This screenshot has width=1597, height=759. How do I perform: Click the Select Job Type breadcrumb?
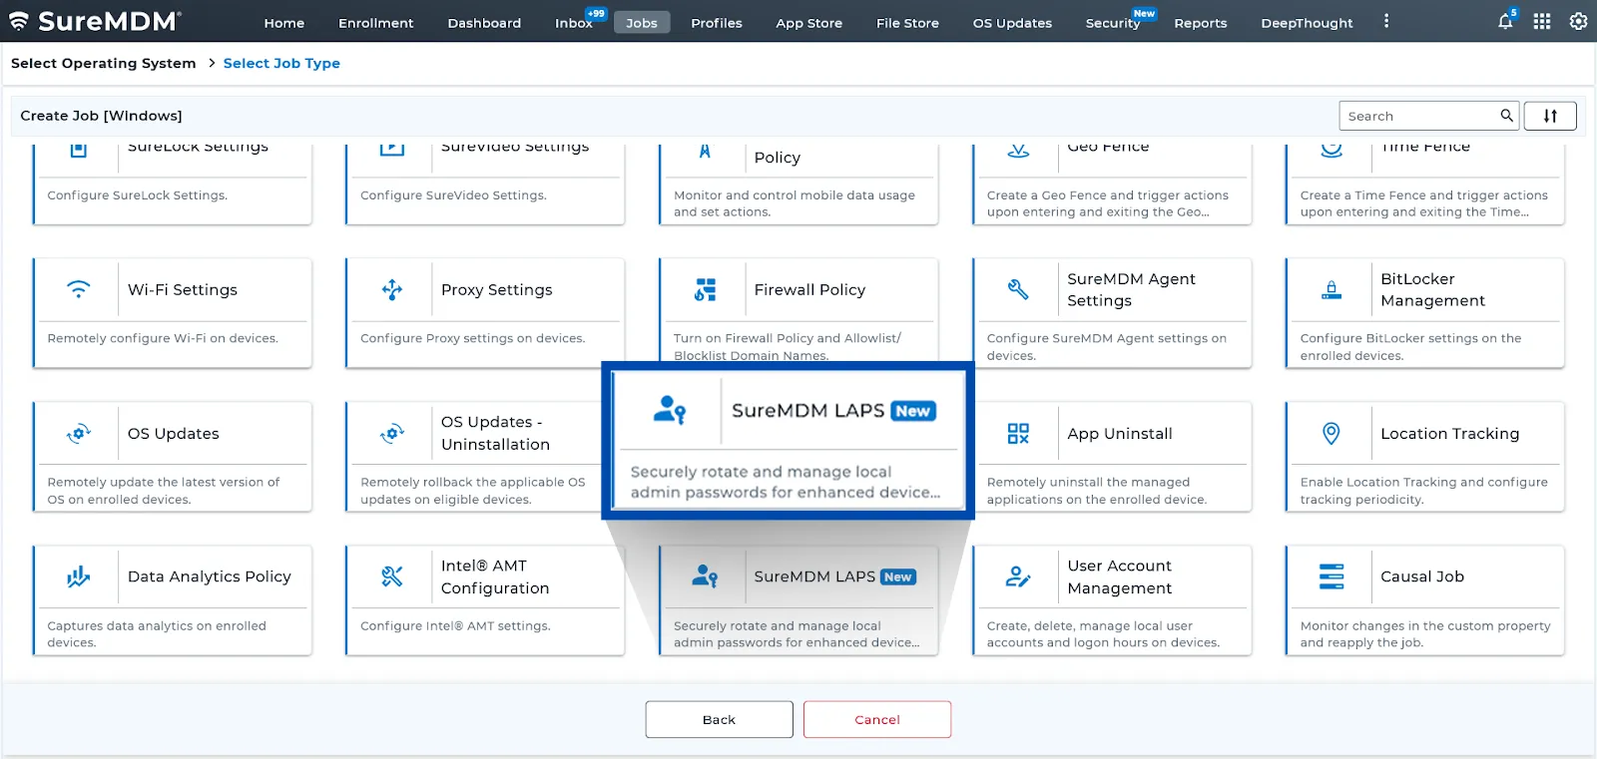[281, 63]
